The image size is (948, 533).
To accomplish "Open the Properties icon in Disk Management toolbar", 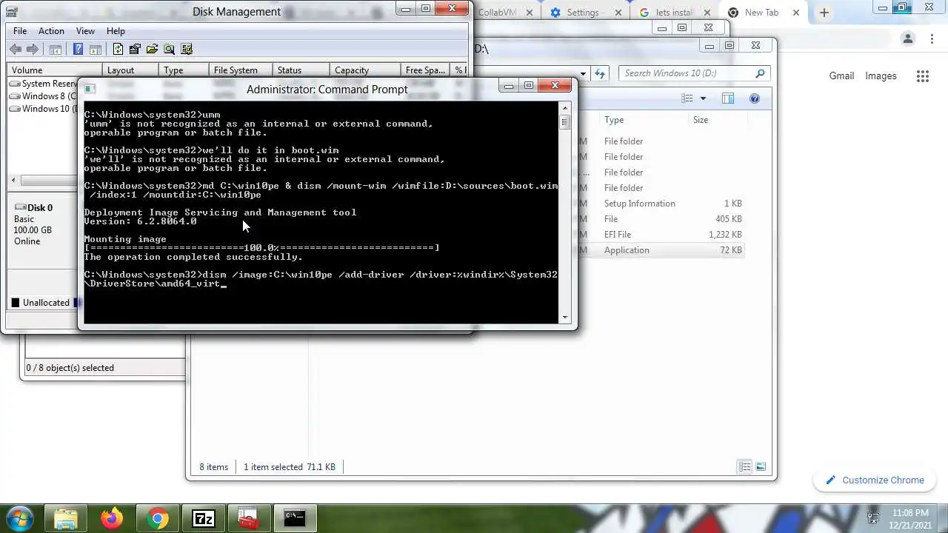I will (135, 50).
